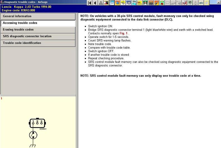The height and width of the screenshot is (148, 221).
Task: Select Accessing trouble codes section
Action: [x=38, y=23]
